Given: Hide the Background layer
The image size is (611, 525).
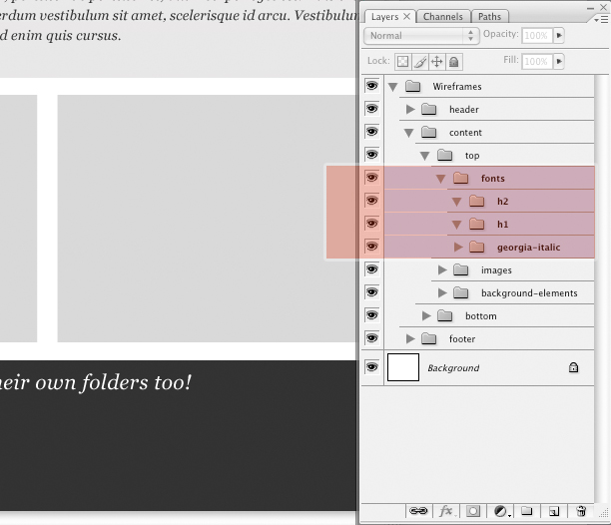Looking at the screenshot, I should [x=371, y=367].
